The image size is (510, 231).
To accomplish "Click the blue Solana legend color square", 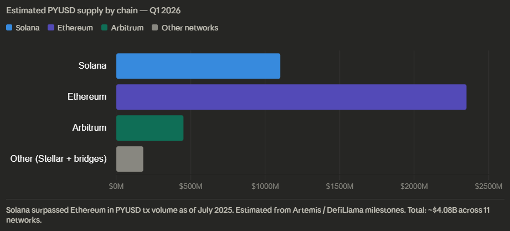I will (x=9, y=28).
